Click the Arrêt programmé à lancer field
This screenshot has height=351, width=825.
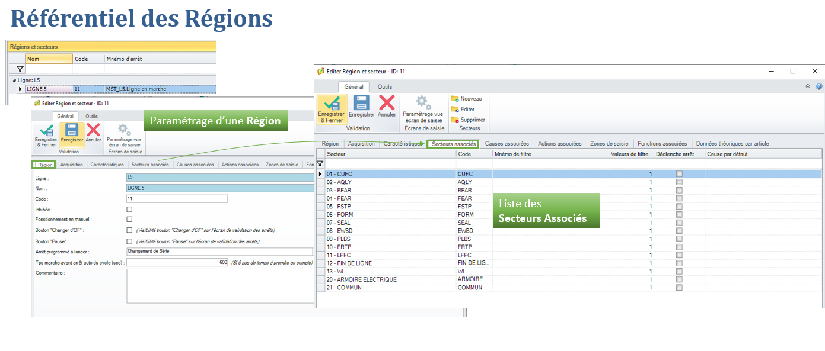pos(219,252)
